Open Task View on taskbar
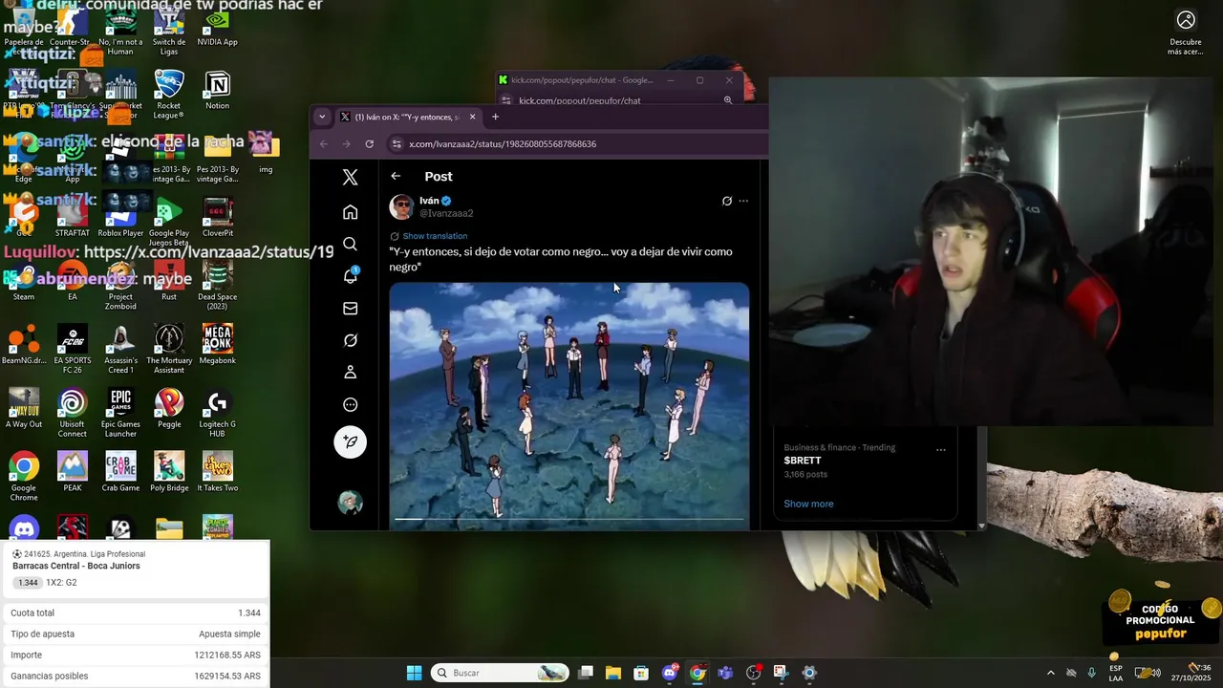This screenshot has width=1223, height=688. (586, 673)
